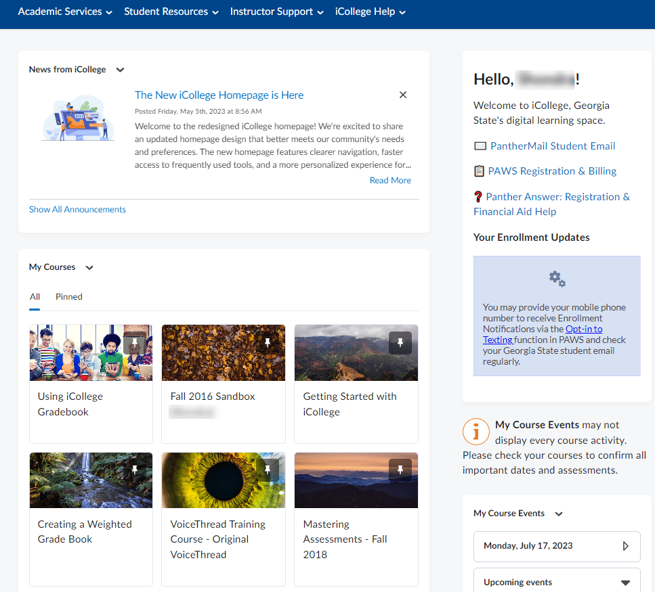Expand the News from iCollege options chevron
Image resolution: width=655 pixels, height=592 pixels.
pos(121,70)
